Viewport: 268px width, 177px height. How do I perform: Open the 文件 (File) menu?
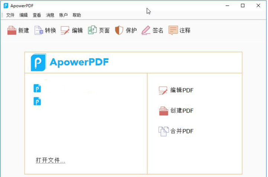coord(10,15)
